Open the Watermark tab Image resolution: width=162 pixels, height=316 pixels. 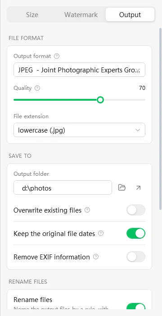81,15
